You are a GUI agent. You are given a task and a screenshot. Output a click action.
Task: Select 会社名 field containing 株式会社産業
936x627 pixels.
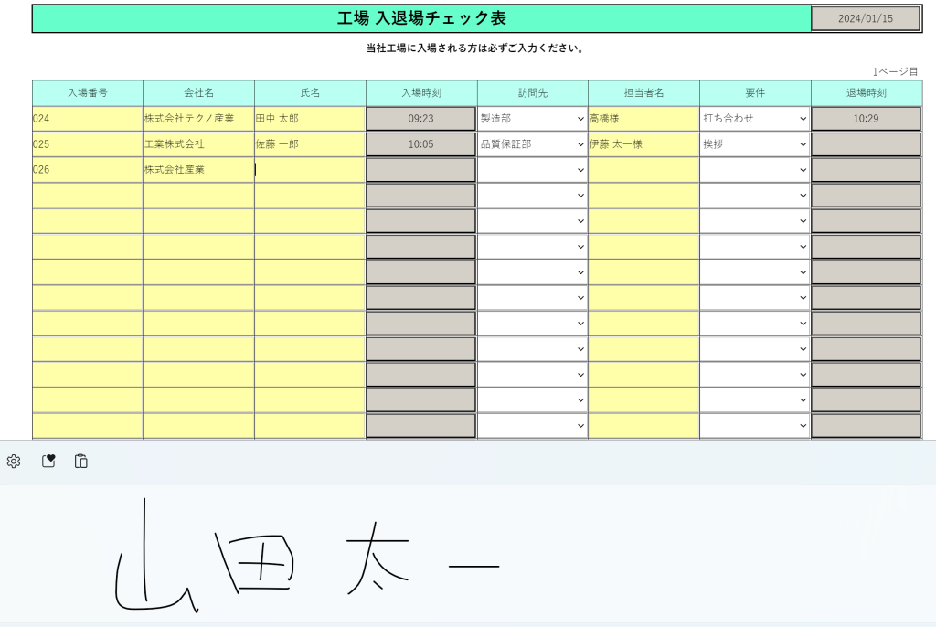click(198, 170)
